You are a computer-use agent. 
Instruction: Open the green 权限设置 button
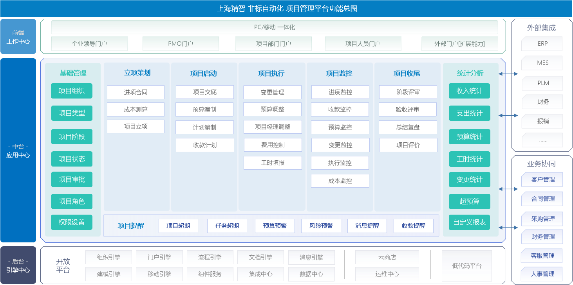pos(72,222)
